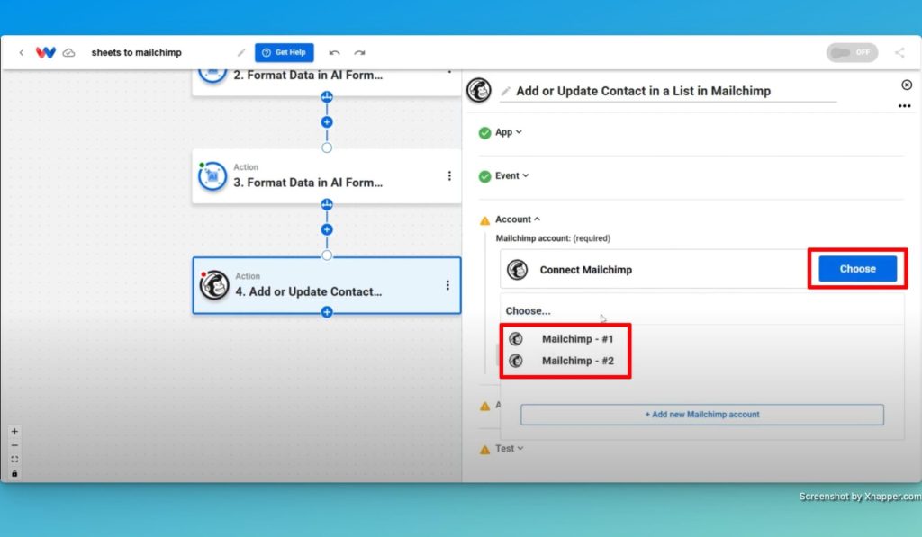This screenshot has width=922, height=537.
Task: Add a step below step 4
Action: (x=327, y=312)
